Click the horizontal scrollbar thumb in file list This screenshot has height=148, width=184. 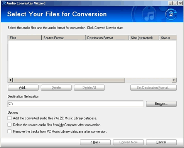tap(69, 80)
